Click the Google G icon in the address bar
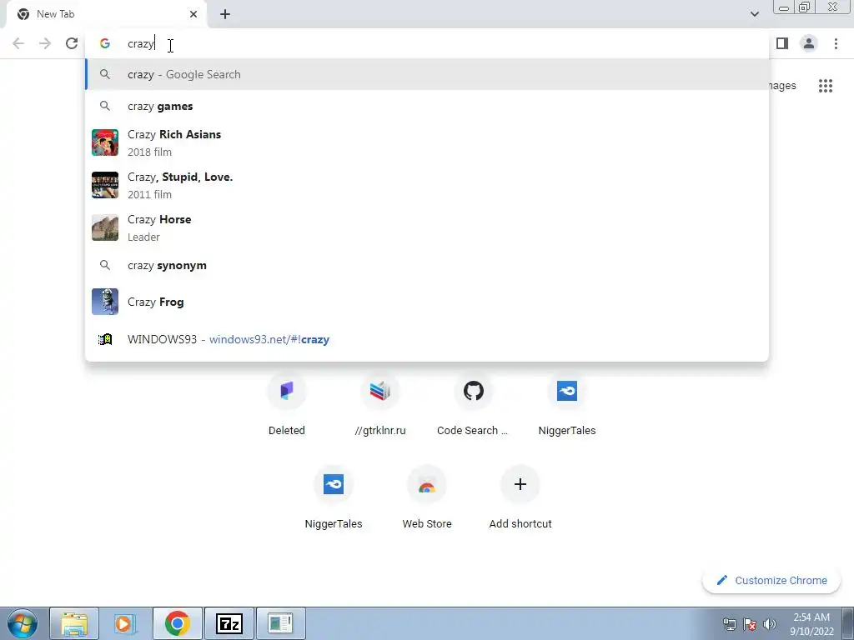The image size is (854, 640). [105, 43]
